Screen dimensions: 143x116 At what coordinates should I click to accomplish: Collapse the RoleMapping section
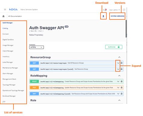[119, 76]
